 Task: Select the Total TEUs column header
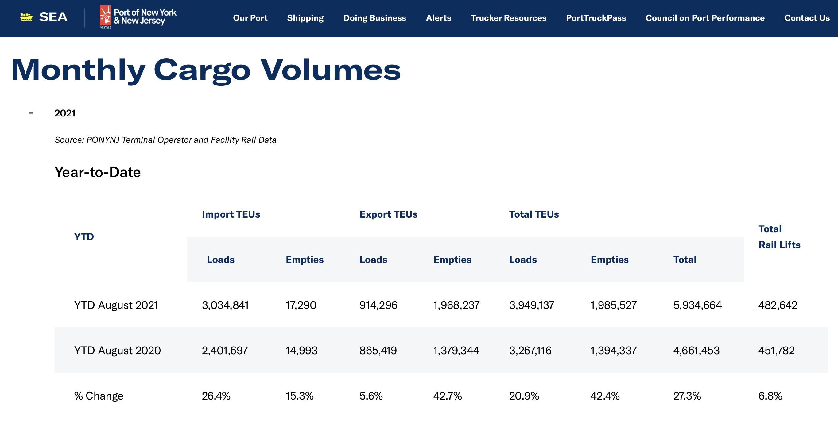534,214
